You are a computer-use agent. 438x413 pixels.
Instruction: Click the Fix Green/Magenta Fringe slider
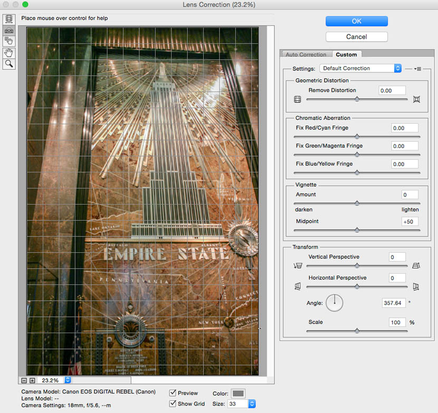[357, 154]
